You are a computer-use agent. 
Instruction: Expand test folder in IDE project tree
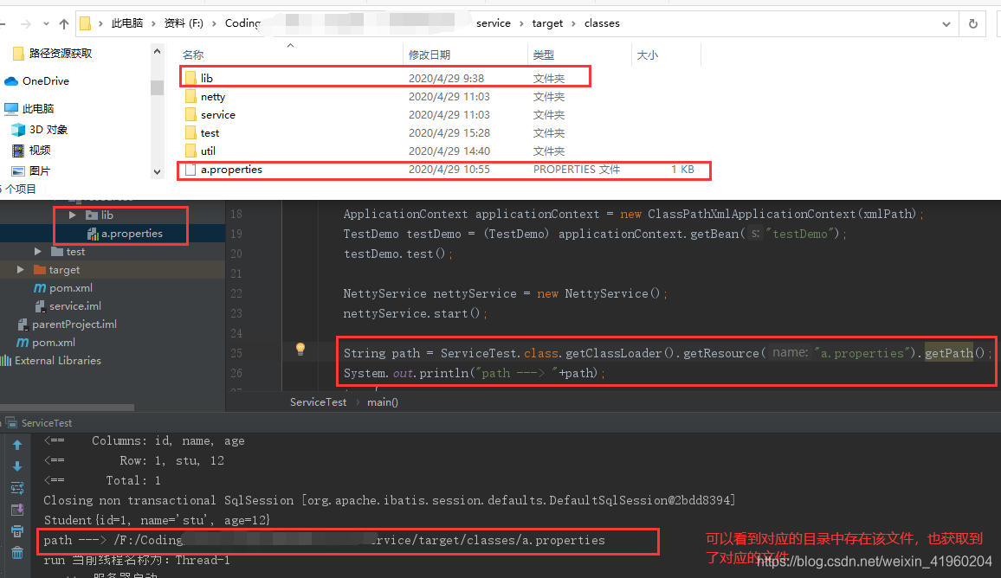click(x=37, y=251)
